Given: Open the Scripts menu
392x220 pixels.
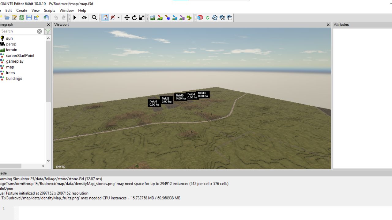Looking at the screenshot, I should tap(50, 10).
